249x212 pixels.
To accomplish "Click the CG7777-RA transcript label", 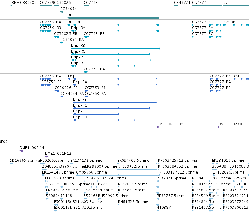I will [x=202, y=28].
